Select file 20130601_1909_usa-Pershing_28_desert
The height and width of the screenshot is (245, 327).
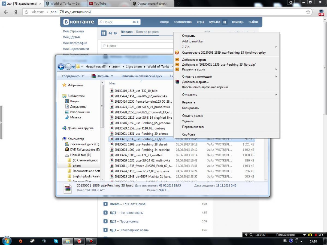pyautogui.click(x=141, y=144)
